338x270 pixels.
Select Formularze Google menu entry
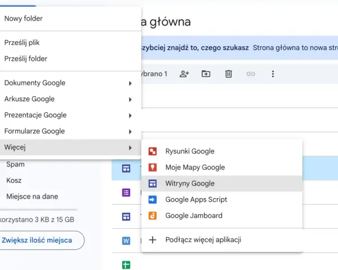tap(70, 131)
